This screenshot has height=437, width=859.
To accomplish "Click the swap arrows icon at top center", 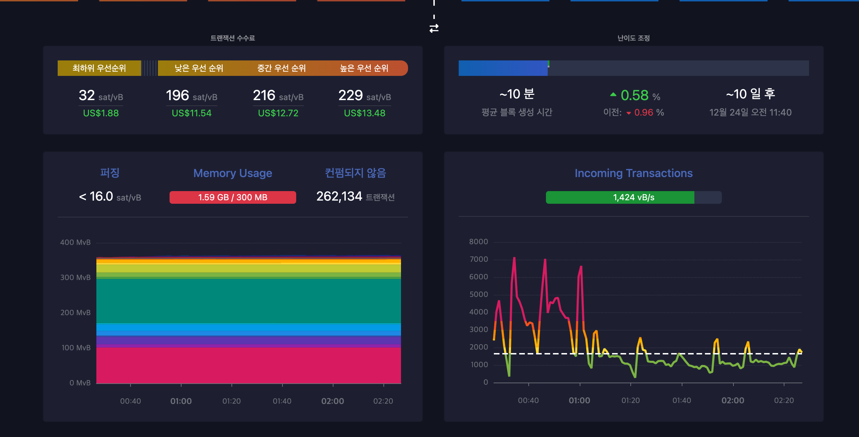I will coord(434,28).
